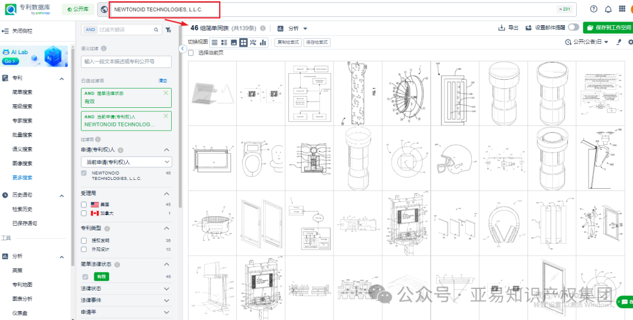Expand the 申请年 filter section
This screenshot has height=320, width=633.
[x=166, y=312]
